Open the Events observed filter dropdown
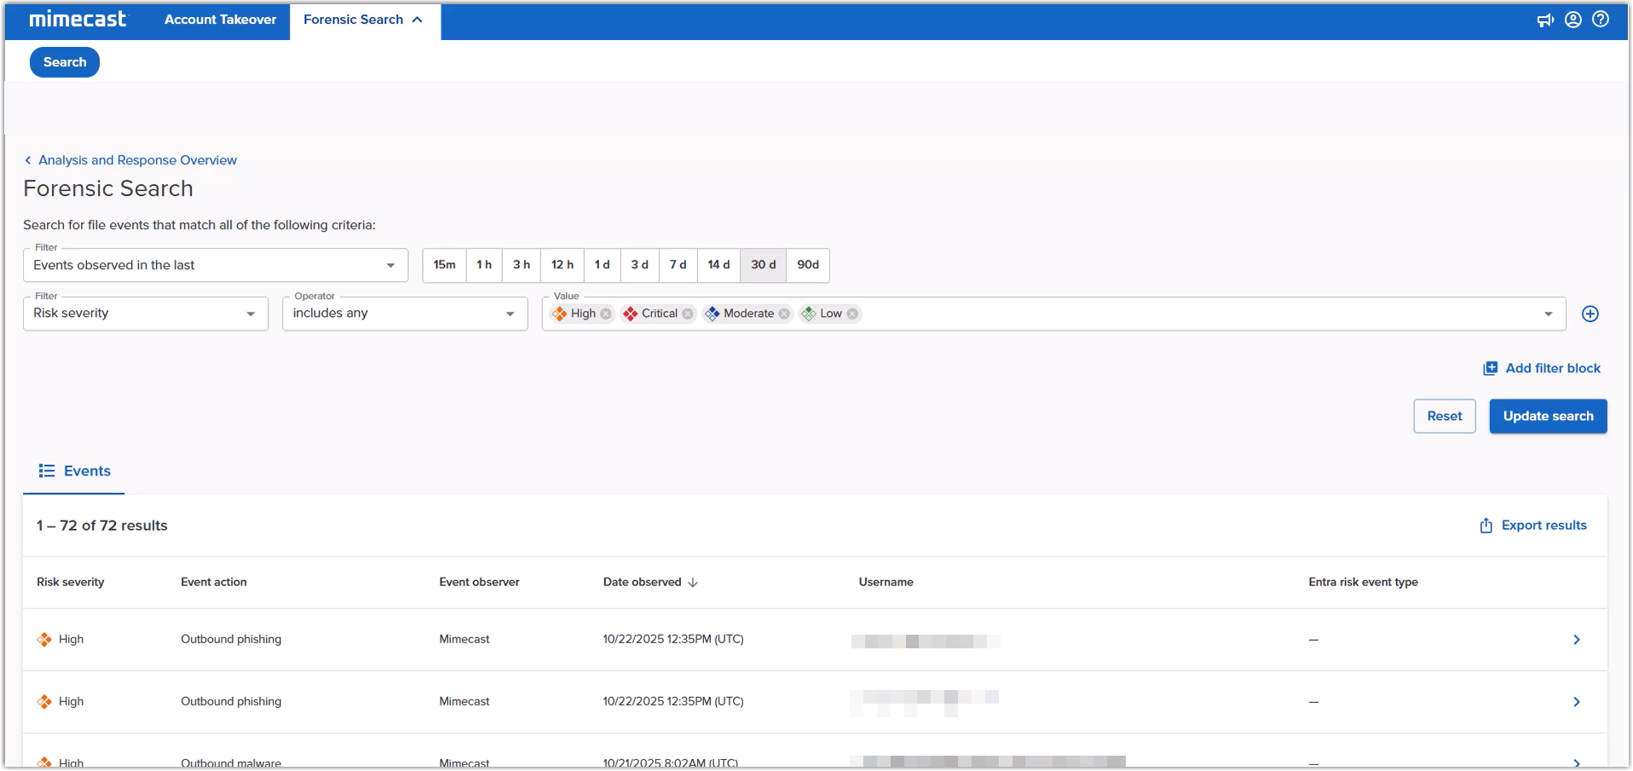 [x=390, y=265]
